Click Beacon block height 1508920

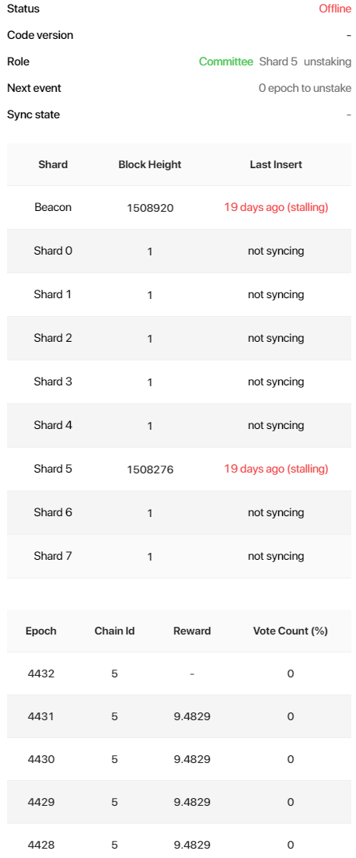click(150, 208)
